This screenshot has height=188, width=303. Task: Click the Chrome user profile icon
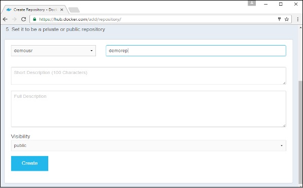pos(252,3)
